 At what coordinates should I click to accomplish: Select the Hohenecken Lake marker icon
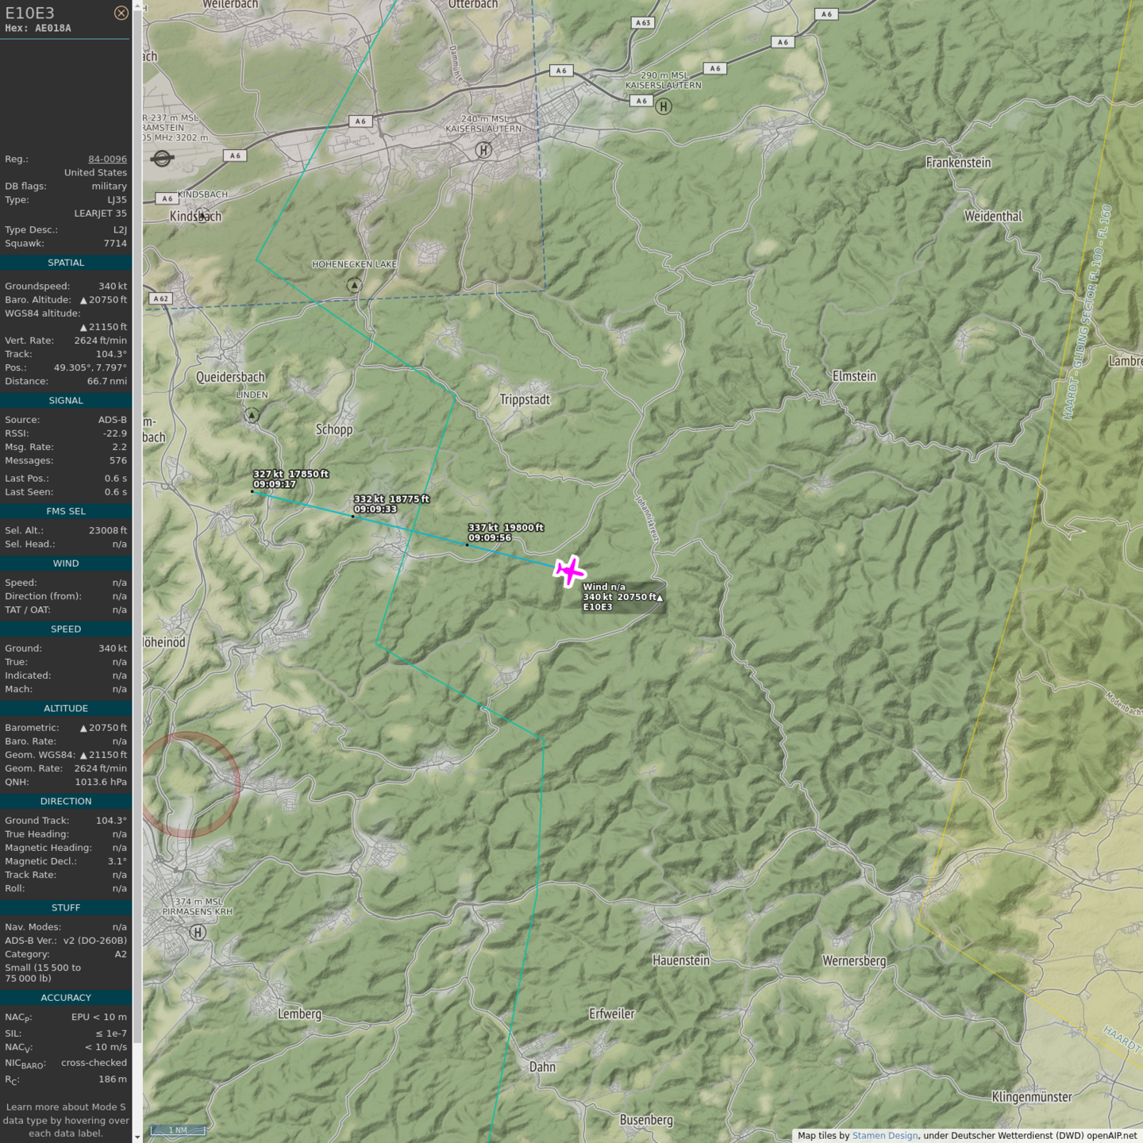pos(354,284)
